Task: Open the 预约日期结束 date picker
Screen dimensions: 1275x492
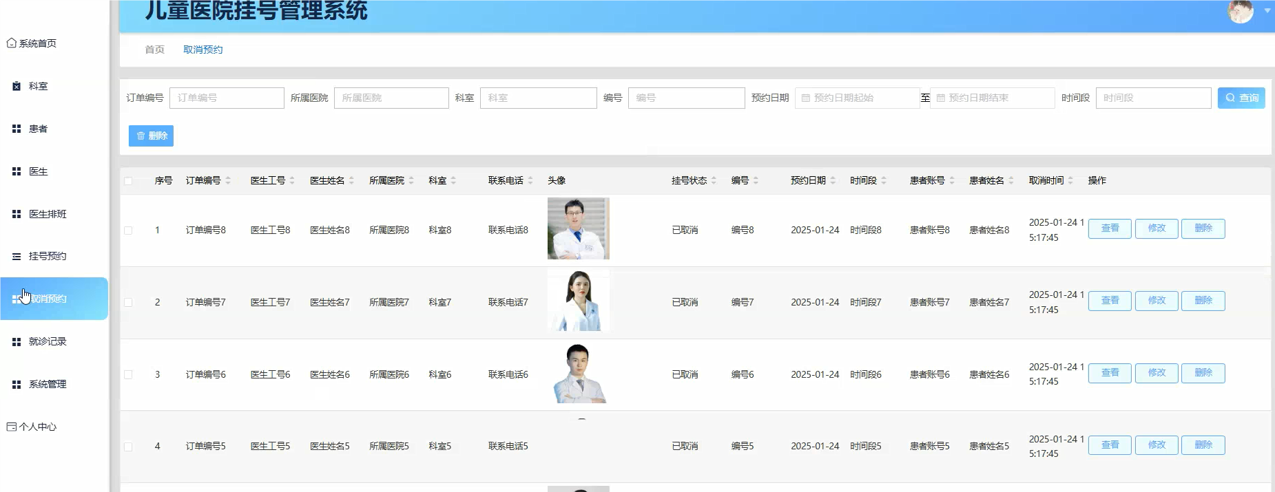Action: [x=992, y=98]
